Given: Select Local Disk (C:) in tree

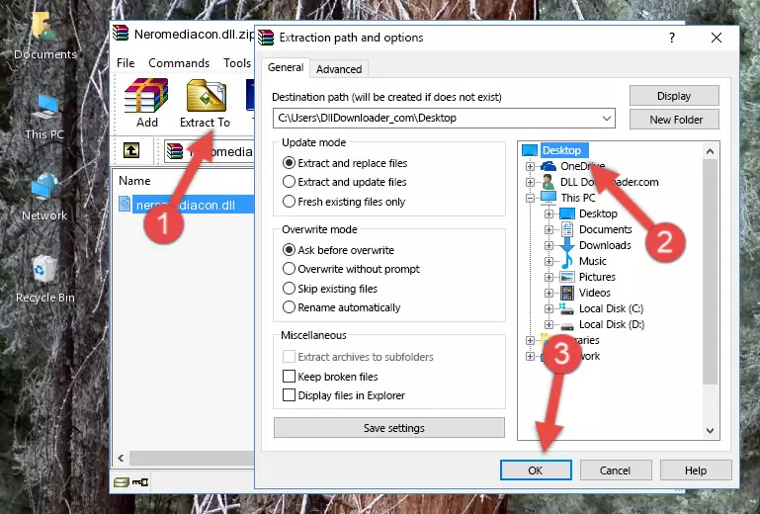Looking at the screenshot, I should (611, 308).
